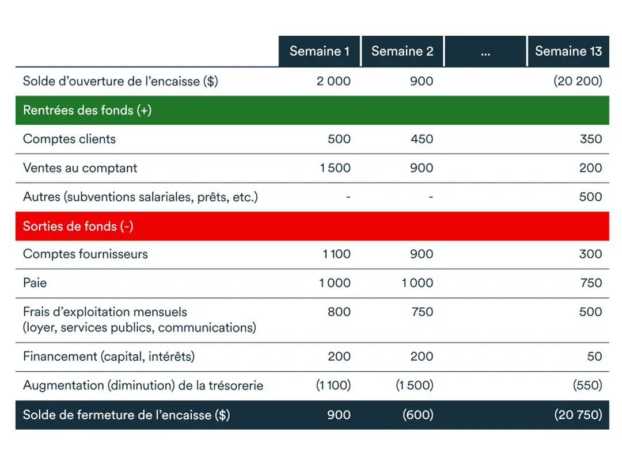
Task: Click the Autres (subventions salariales, prêts) label
Action: tap(140, 197)
